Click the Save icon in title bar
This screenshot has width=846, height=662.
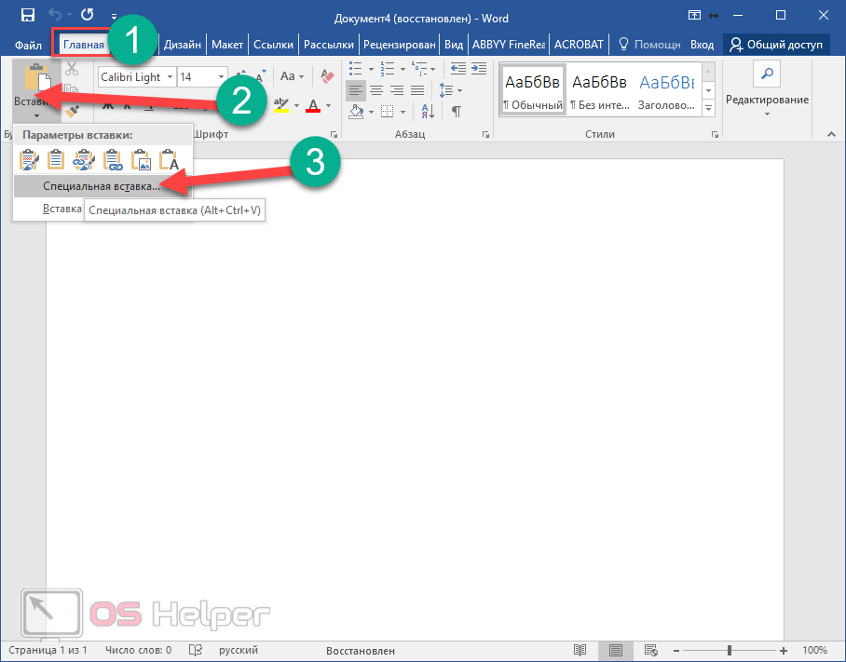[x=28, y=15]
